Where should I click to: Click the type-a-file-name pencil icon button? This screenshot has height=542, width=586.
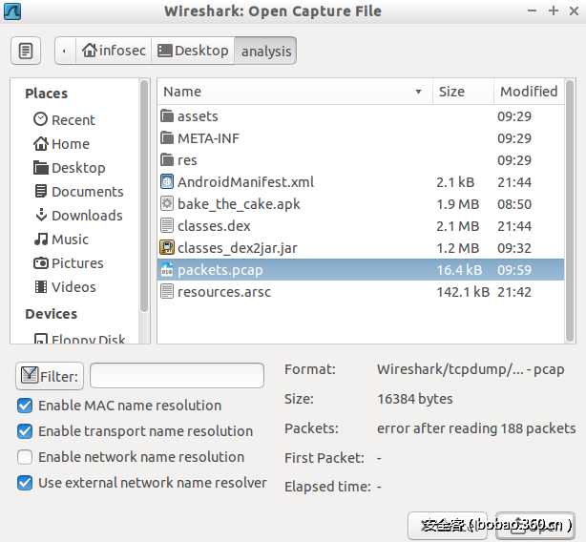[26, 51]
